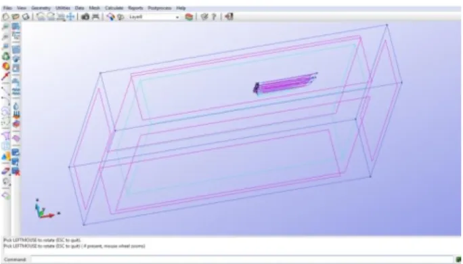The image size is (463, 264).
Task: Open the View menu
Action: click(21, 8)
